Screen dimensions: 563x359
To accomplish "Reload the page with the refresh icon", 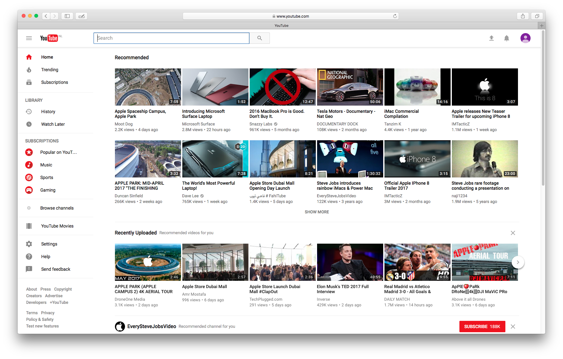I will 395,16.
